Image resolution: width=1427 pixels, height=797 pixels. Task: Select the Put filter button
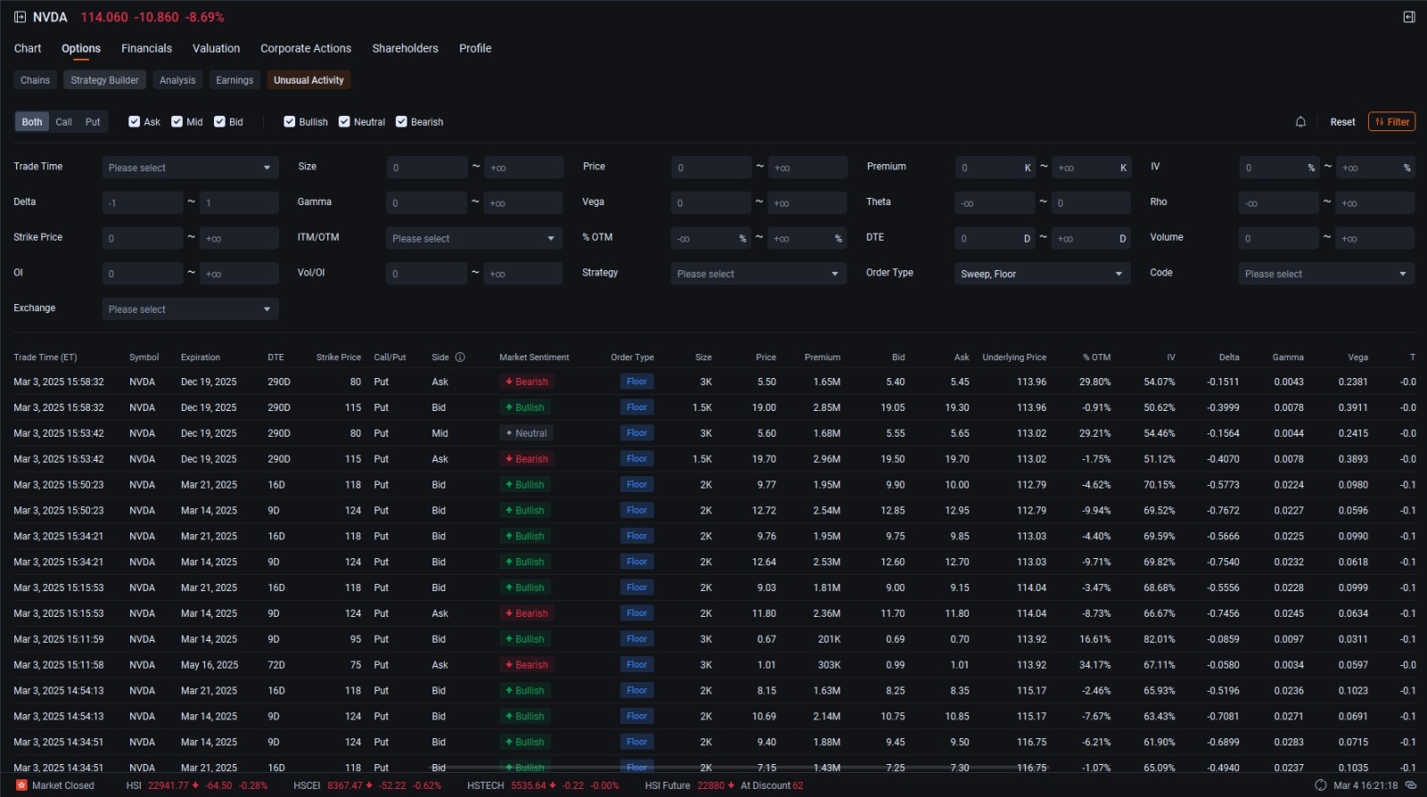coord(93,122)
